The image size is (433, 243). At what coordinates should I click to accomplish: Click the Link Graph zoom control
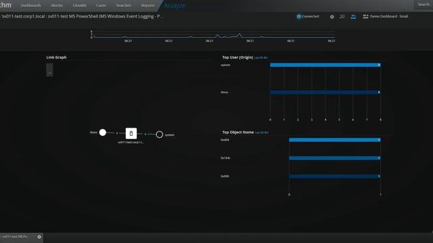tap(49, 70)
